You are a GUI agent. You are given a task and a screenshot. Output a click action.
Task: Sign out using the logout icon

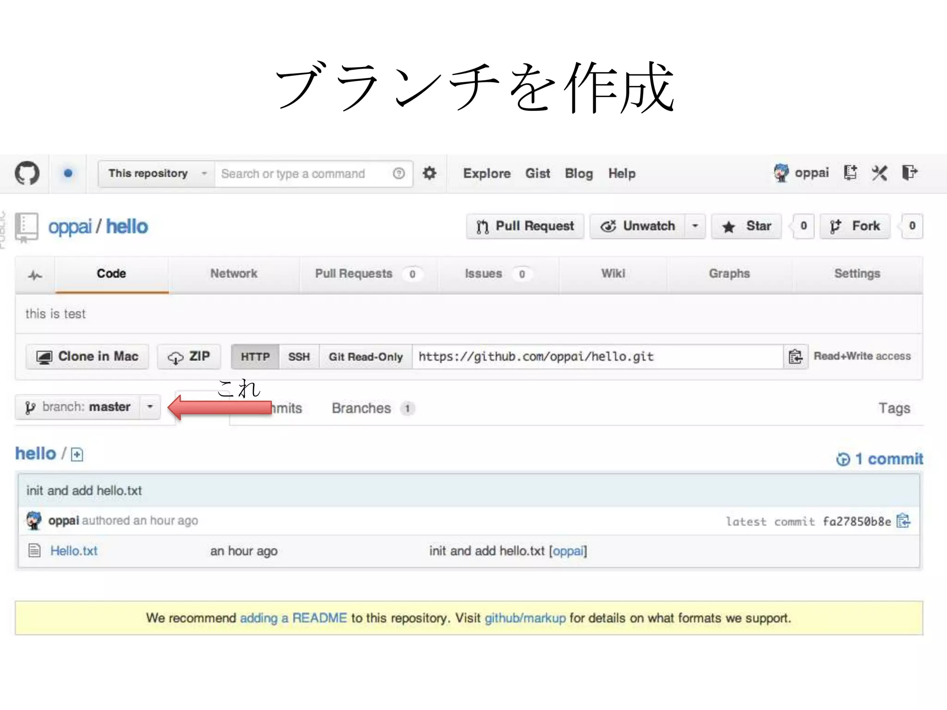point(910,173)
